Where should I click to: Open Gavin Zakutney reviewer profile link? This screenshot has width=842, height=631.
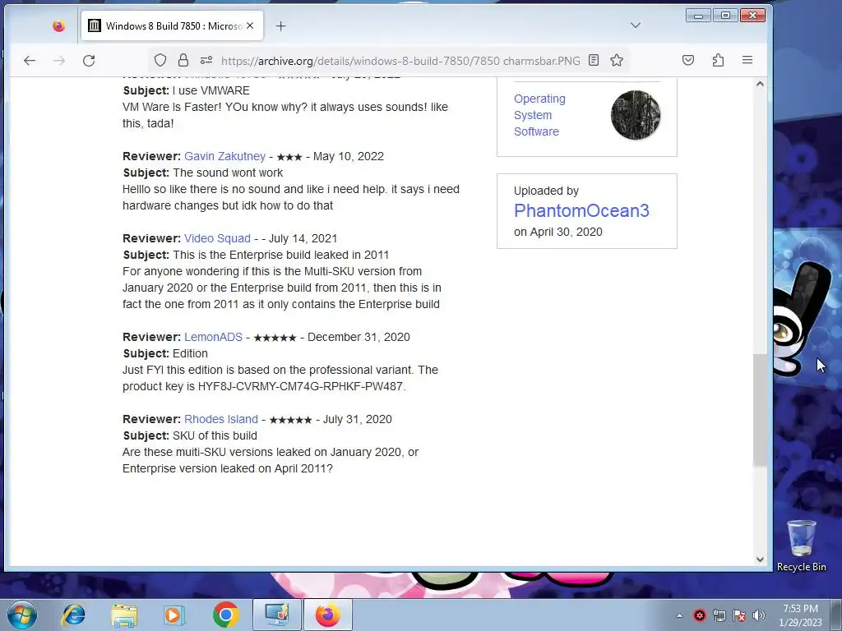224,156
